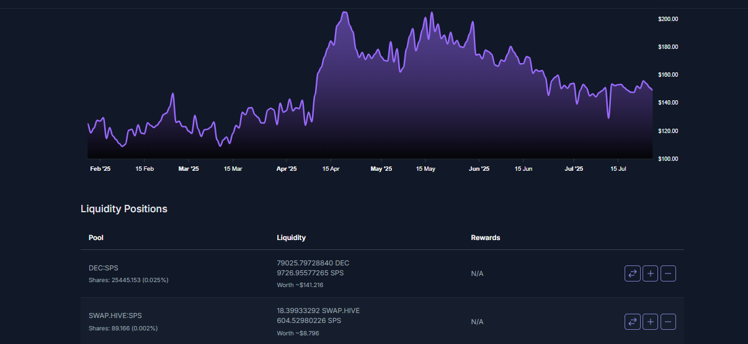Click Worth ~$8.796 value
The width and height of the screenshot is (748, 344).
tap(298, 333)
